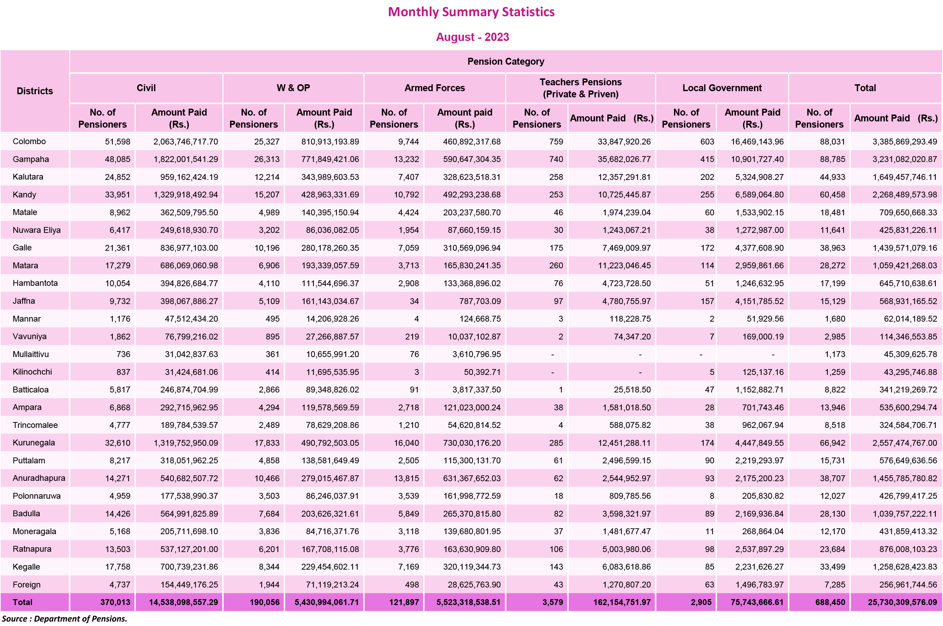Viewport: 943px width, 626px height.
Task: Select the 'August - 2023' subtitle
Action: [x=473, y=37]
